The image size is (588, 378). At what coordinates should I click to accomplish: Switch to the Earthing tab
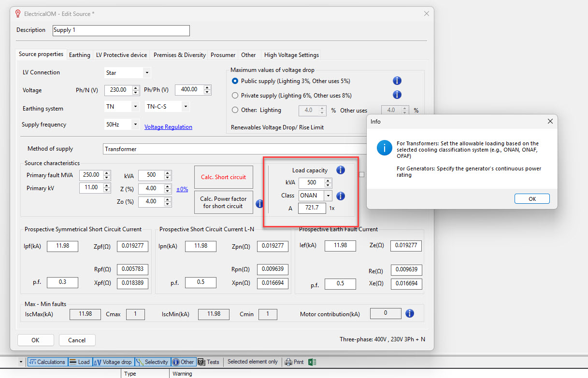79,55
